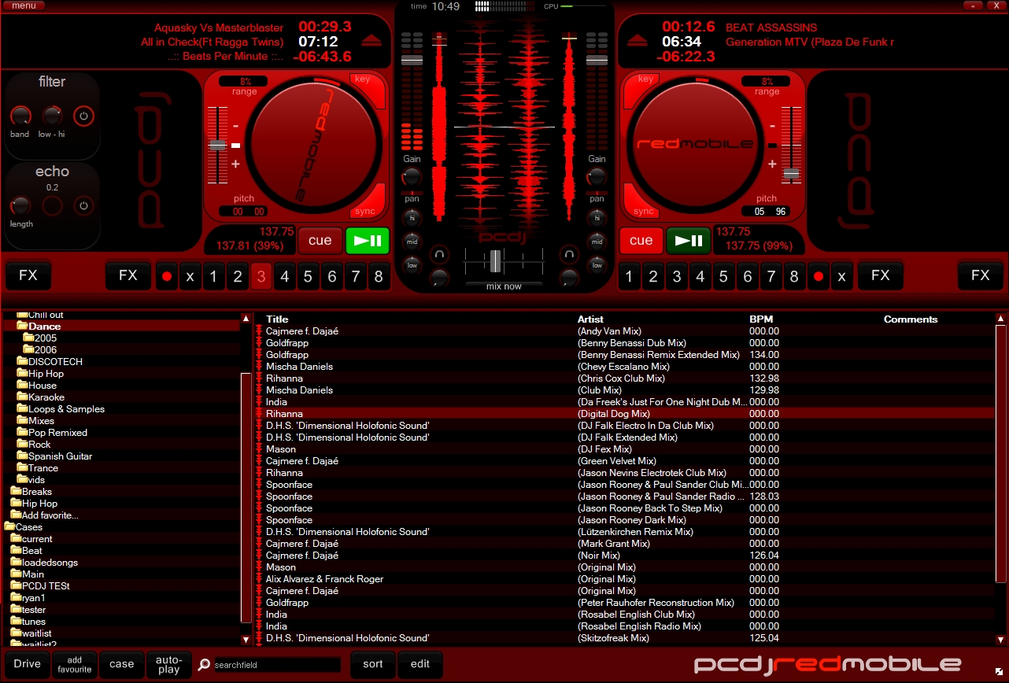Select cue point 3 on the left deck
This screenshot has width=1009, height=683.
coord(261,276)
